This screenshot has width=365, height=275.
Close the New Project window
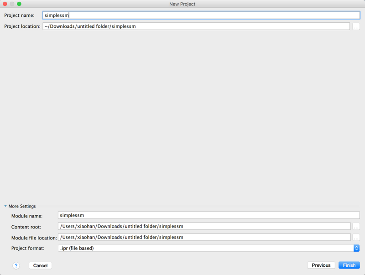coord(5,4)
